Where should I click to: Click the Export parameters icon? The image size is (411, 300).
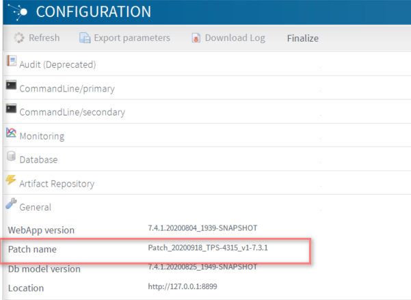tap(85, 38)
